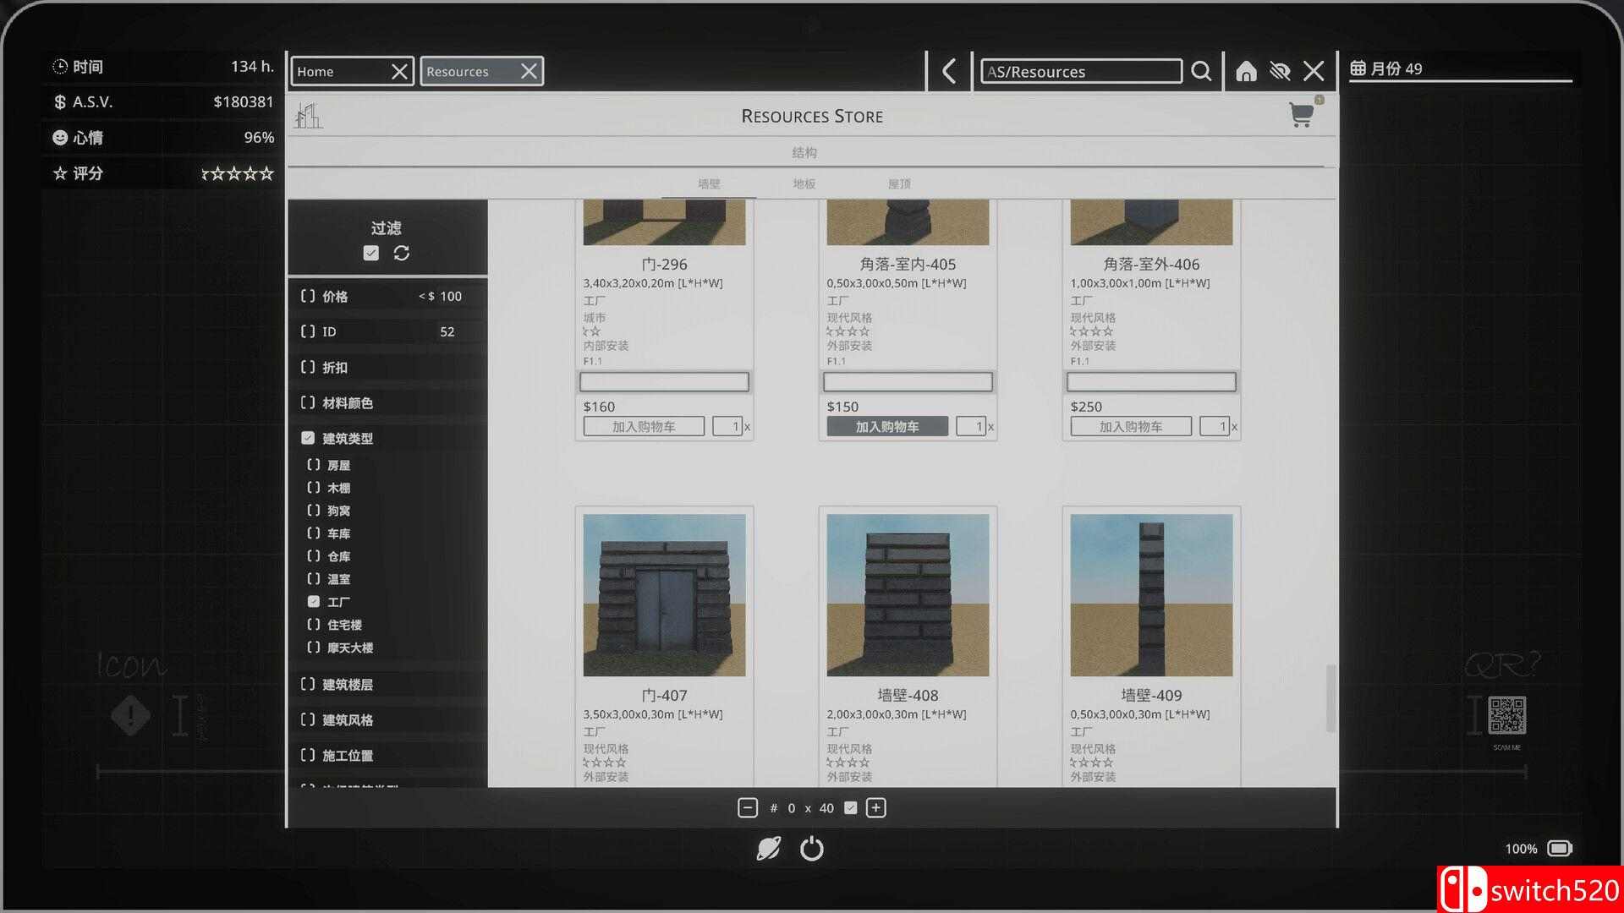Open the shopping cart icon

[x=1301, y=115]
